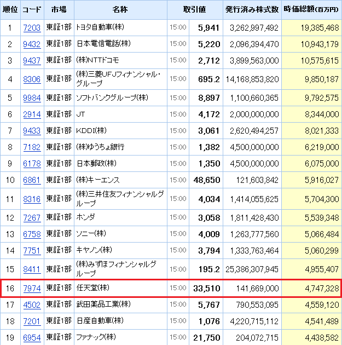Click market cap value 8,344,000
The width and height of the screenshot is (342, 345).
(322, 114)
